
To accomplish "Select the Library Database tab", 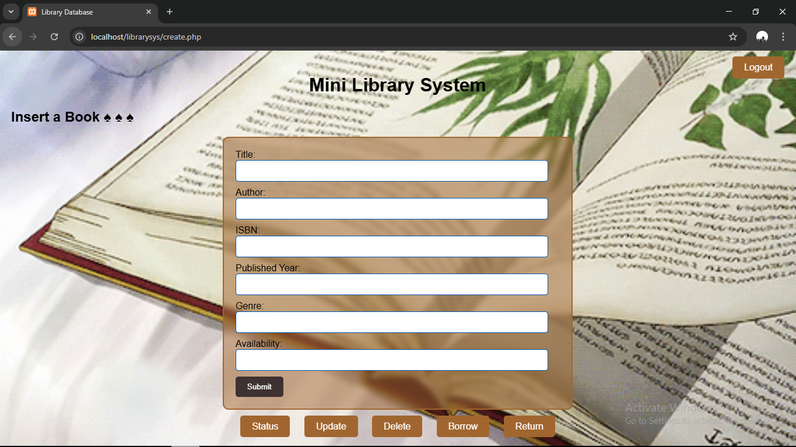I will (82, 12).
